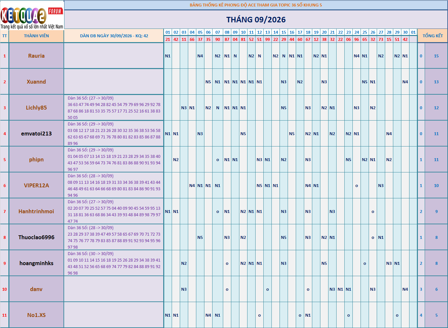
Task: Click member name Xuannd
Action: click(x=36, y=82)
